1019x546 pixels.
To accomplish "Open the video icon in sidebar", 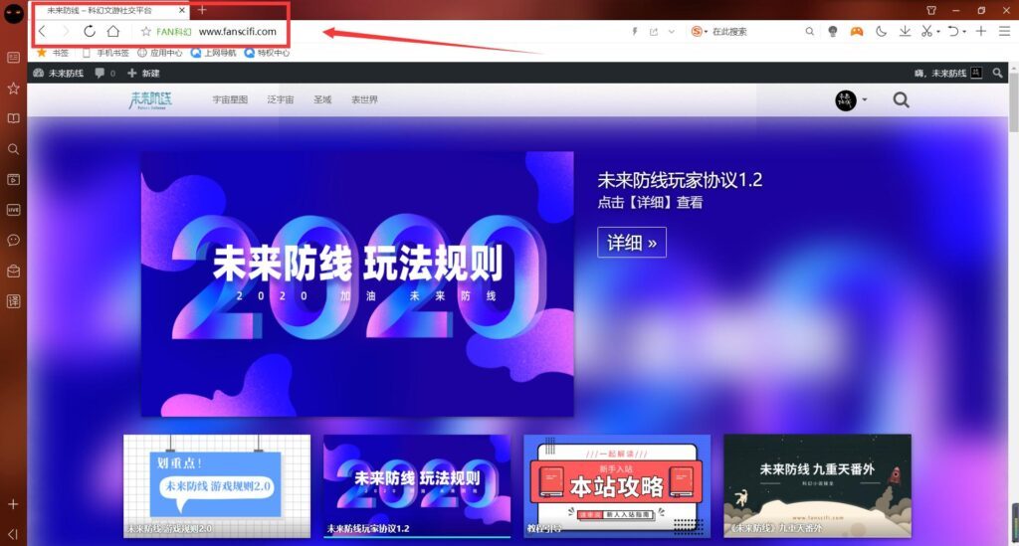I will click(13, 179).
